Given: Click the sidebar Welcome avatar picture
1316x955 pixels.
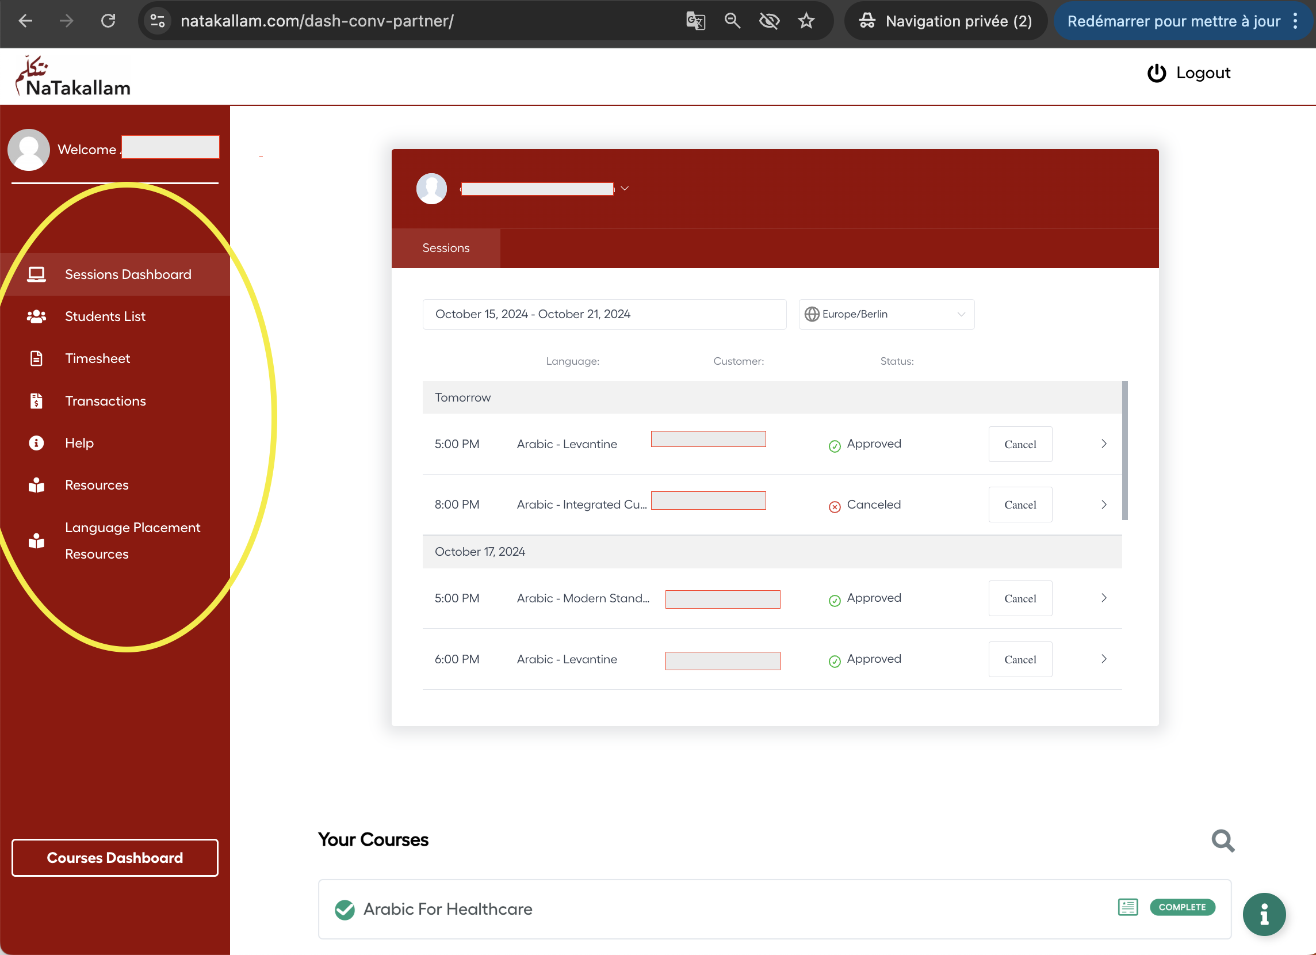Looking at the screenshot, I should point(28,149).
